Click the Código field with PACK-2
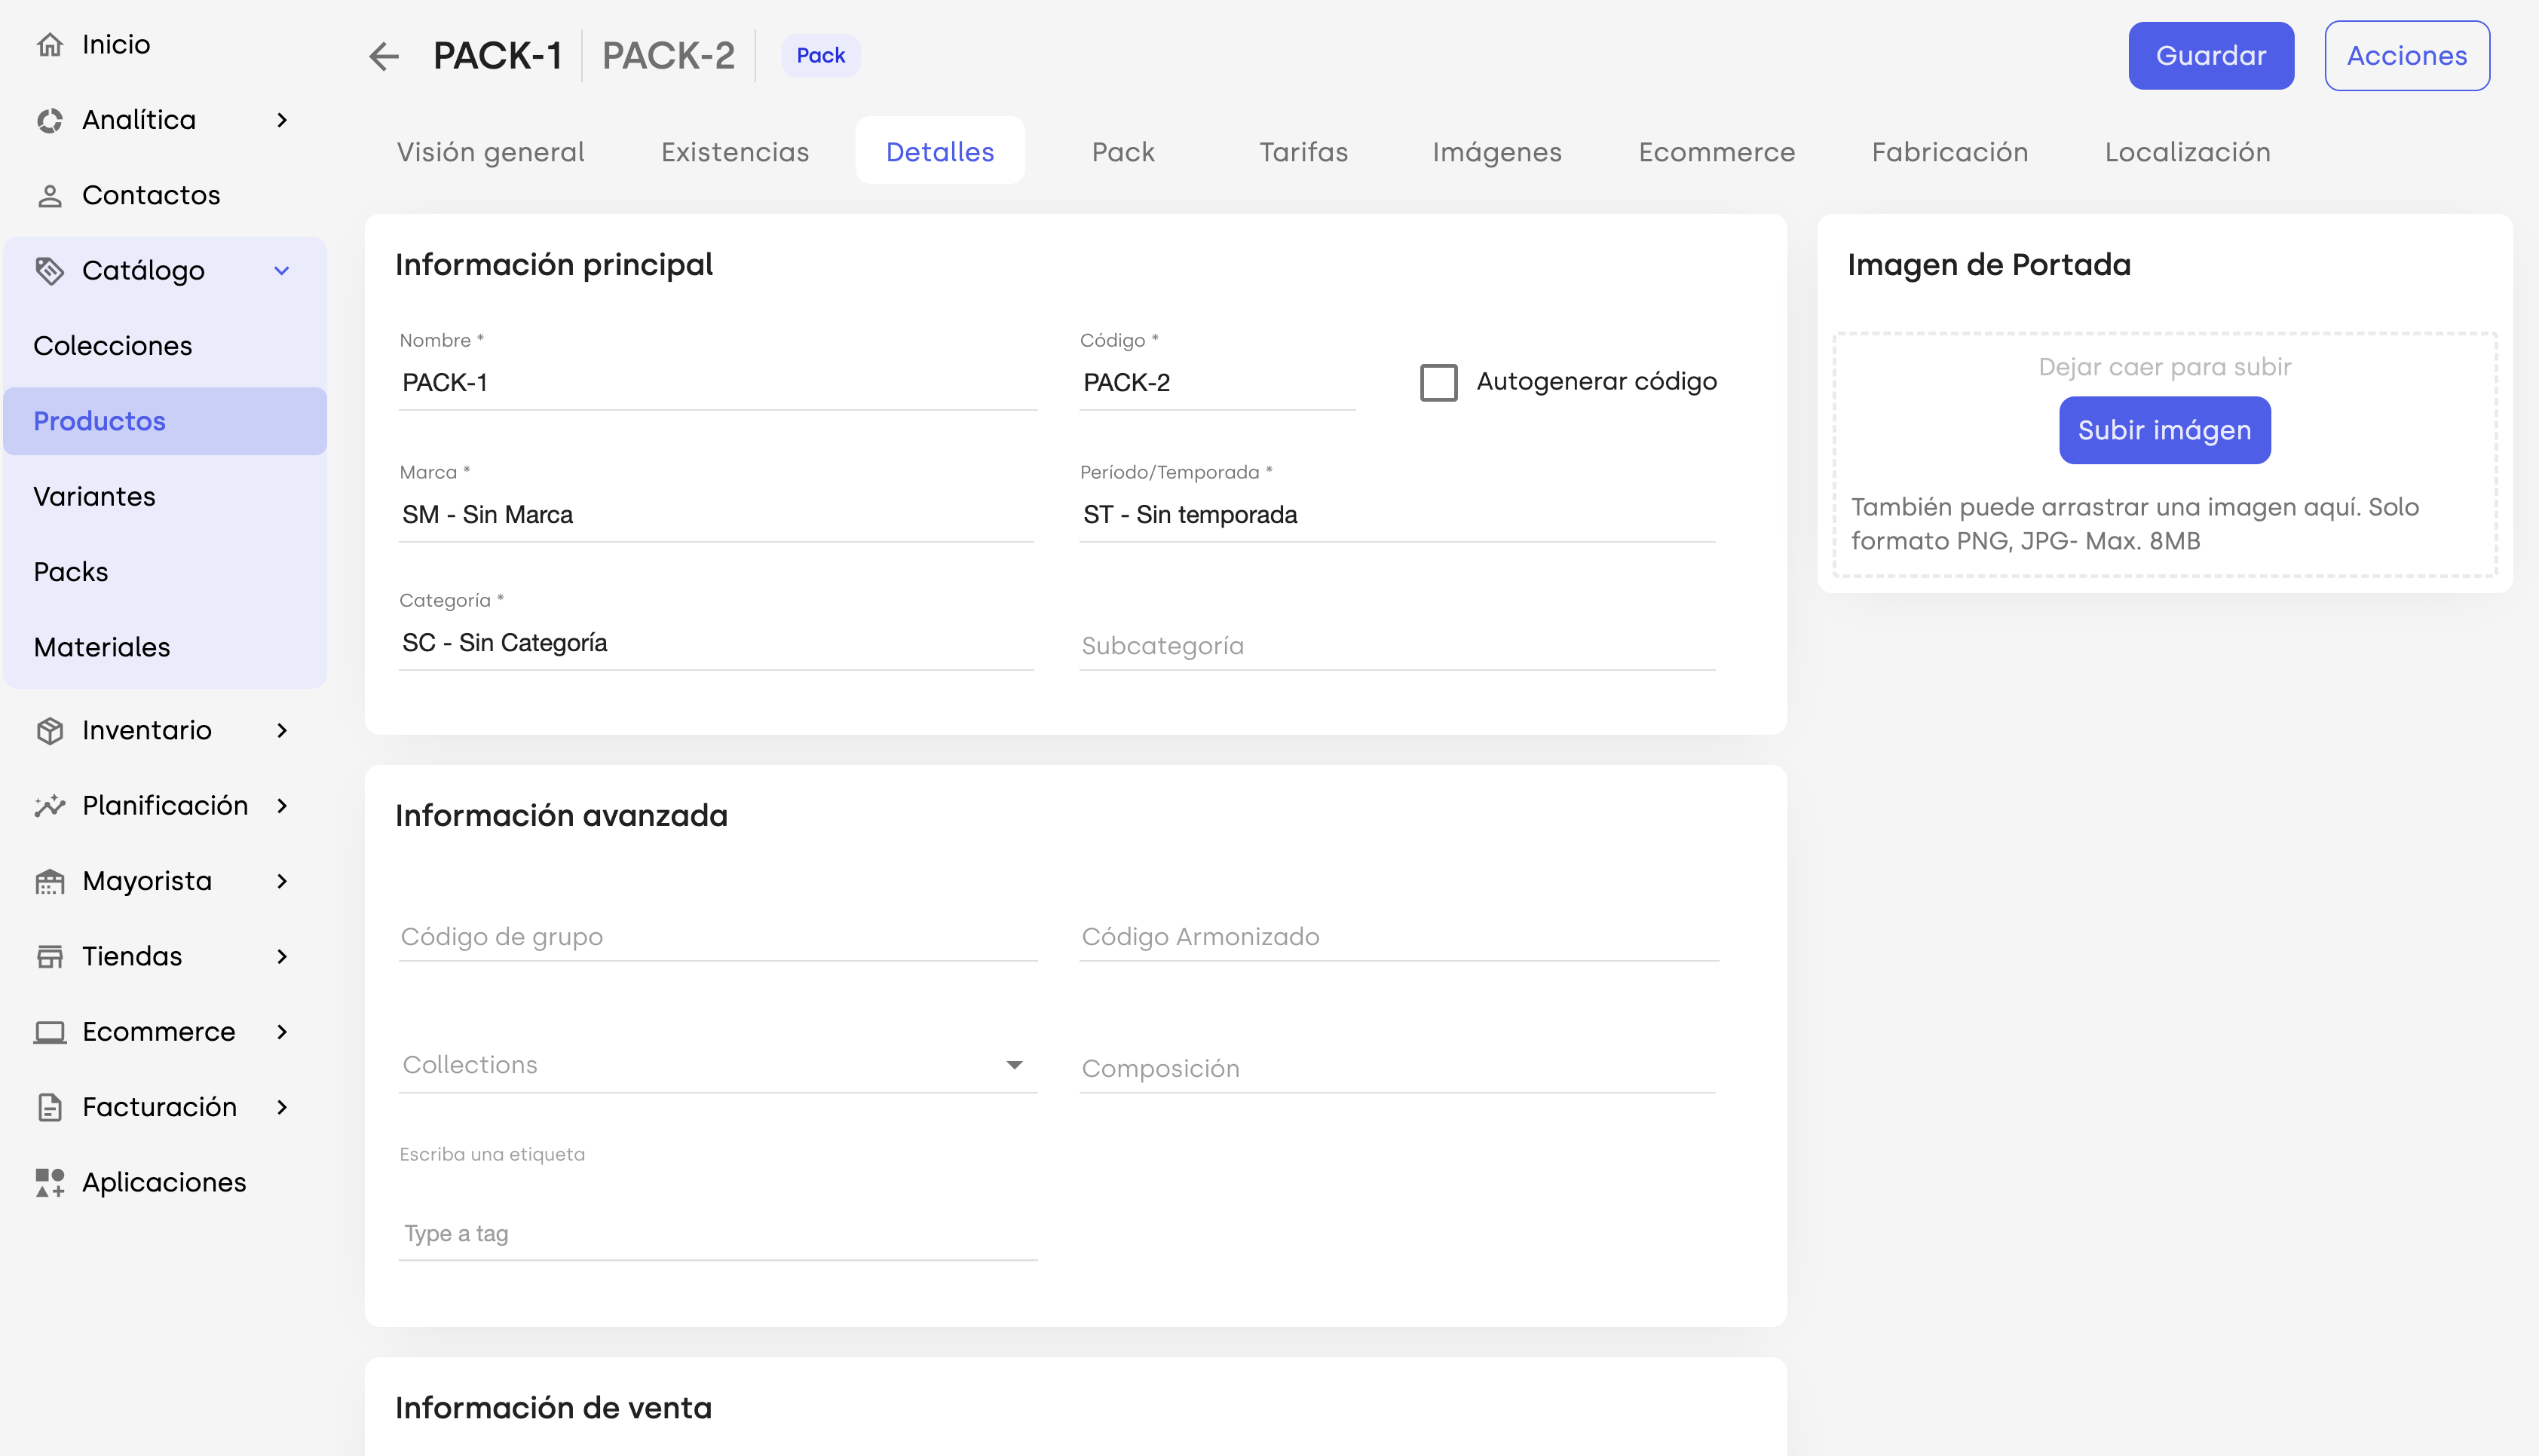 pos(1217,383)
